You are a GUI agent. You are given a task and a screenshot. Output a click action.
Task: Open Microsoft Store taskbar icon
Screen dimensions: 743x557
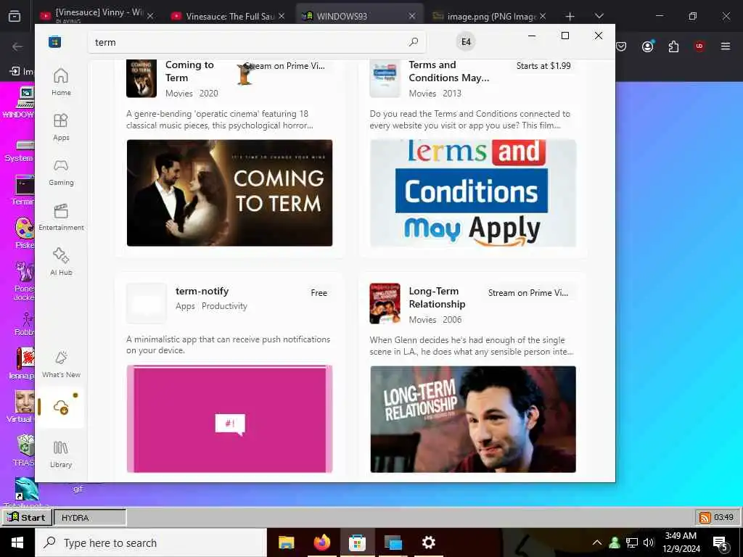[357, 542]
